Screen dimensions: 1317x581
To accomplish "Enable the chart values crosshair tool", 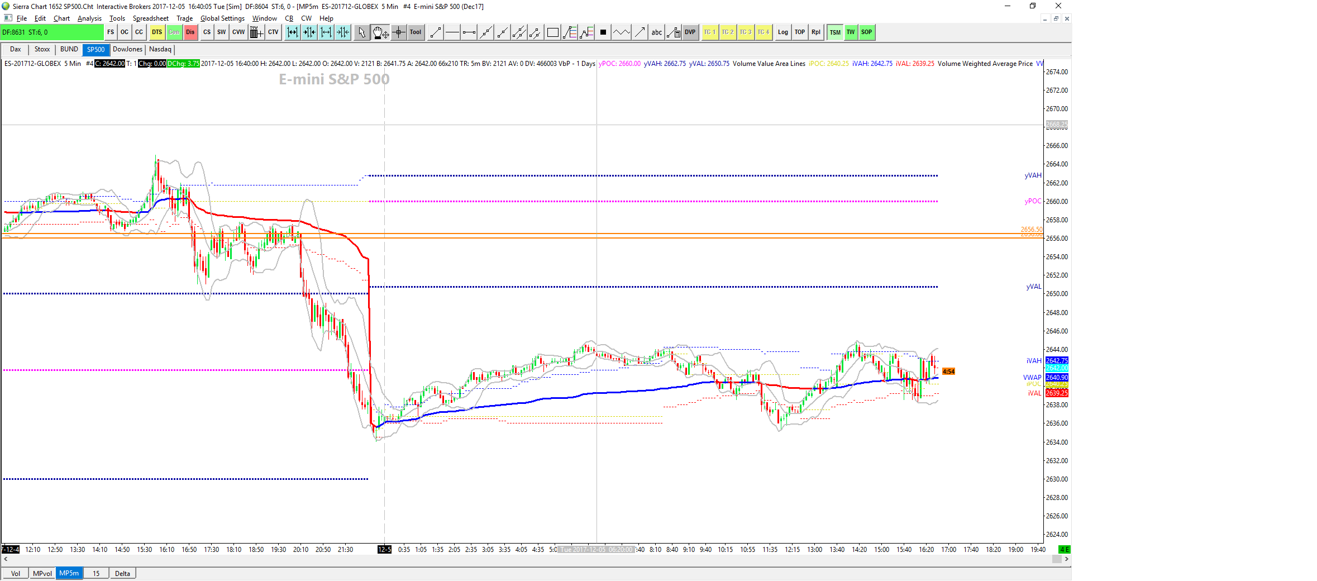I will click(x=399, y=32).
